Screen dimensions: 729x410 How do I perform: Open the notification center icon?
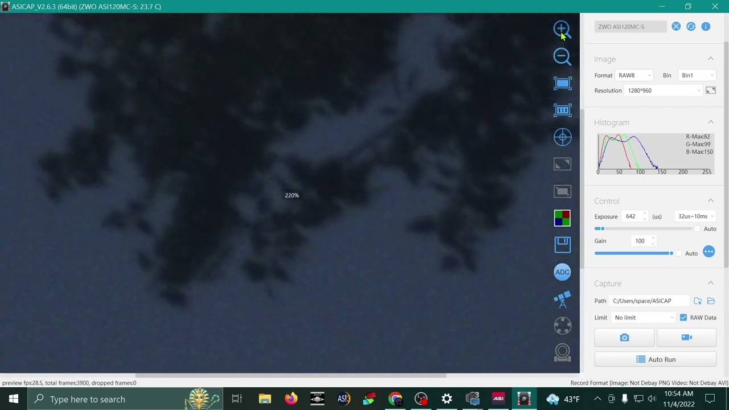pos(710,399)
